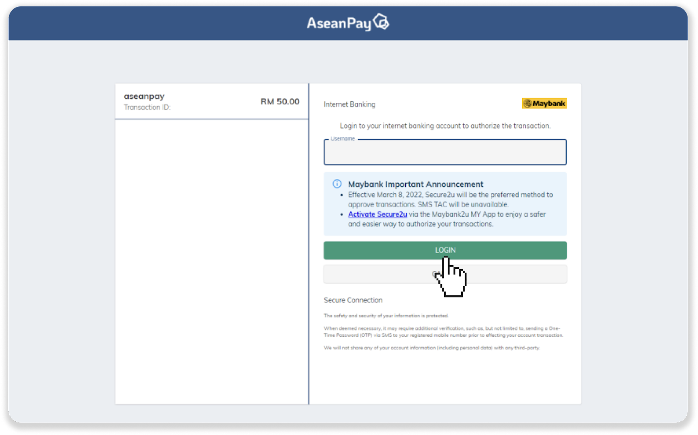Viewport: 698px width, 435px height.
Task: Click the login instruction text above Username
Action: pyautogui.click(x=445, y=126)
